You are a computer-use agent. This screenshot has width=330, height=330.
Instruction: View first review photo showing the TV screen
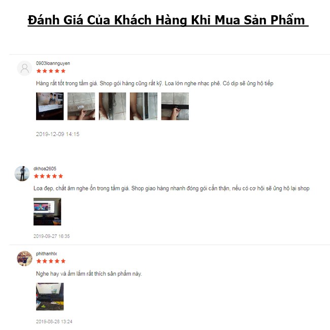(x=50, y=106)
